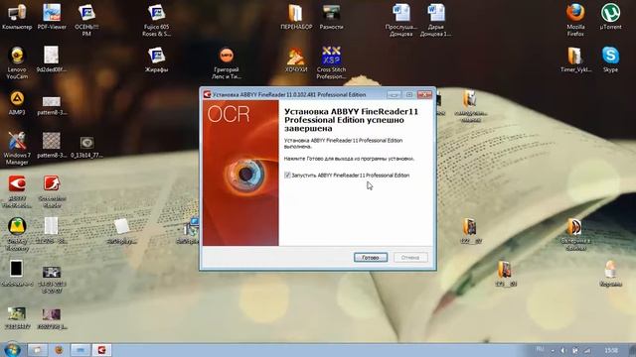Toggle the Запустить ABBYY FineReader 11 checkbox
Screen dimensions: 636x357
tap(287, 176)
